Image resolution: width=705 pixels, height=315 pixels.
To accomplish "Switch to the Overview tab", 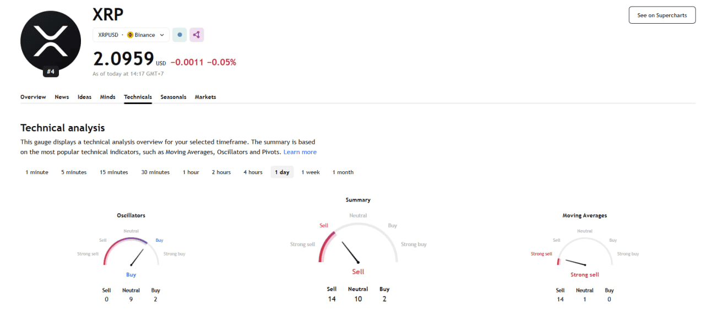I will (x=33, y=97).
